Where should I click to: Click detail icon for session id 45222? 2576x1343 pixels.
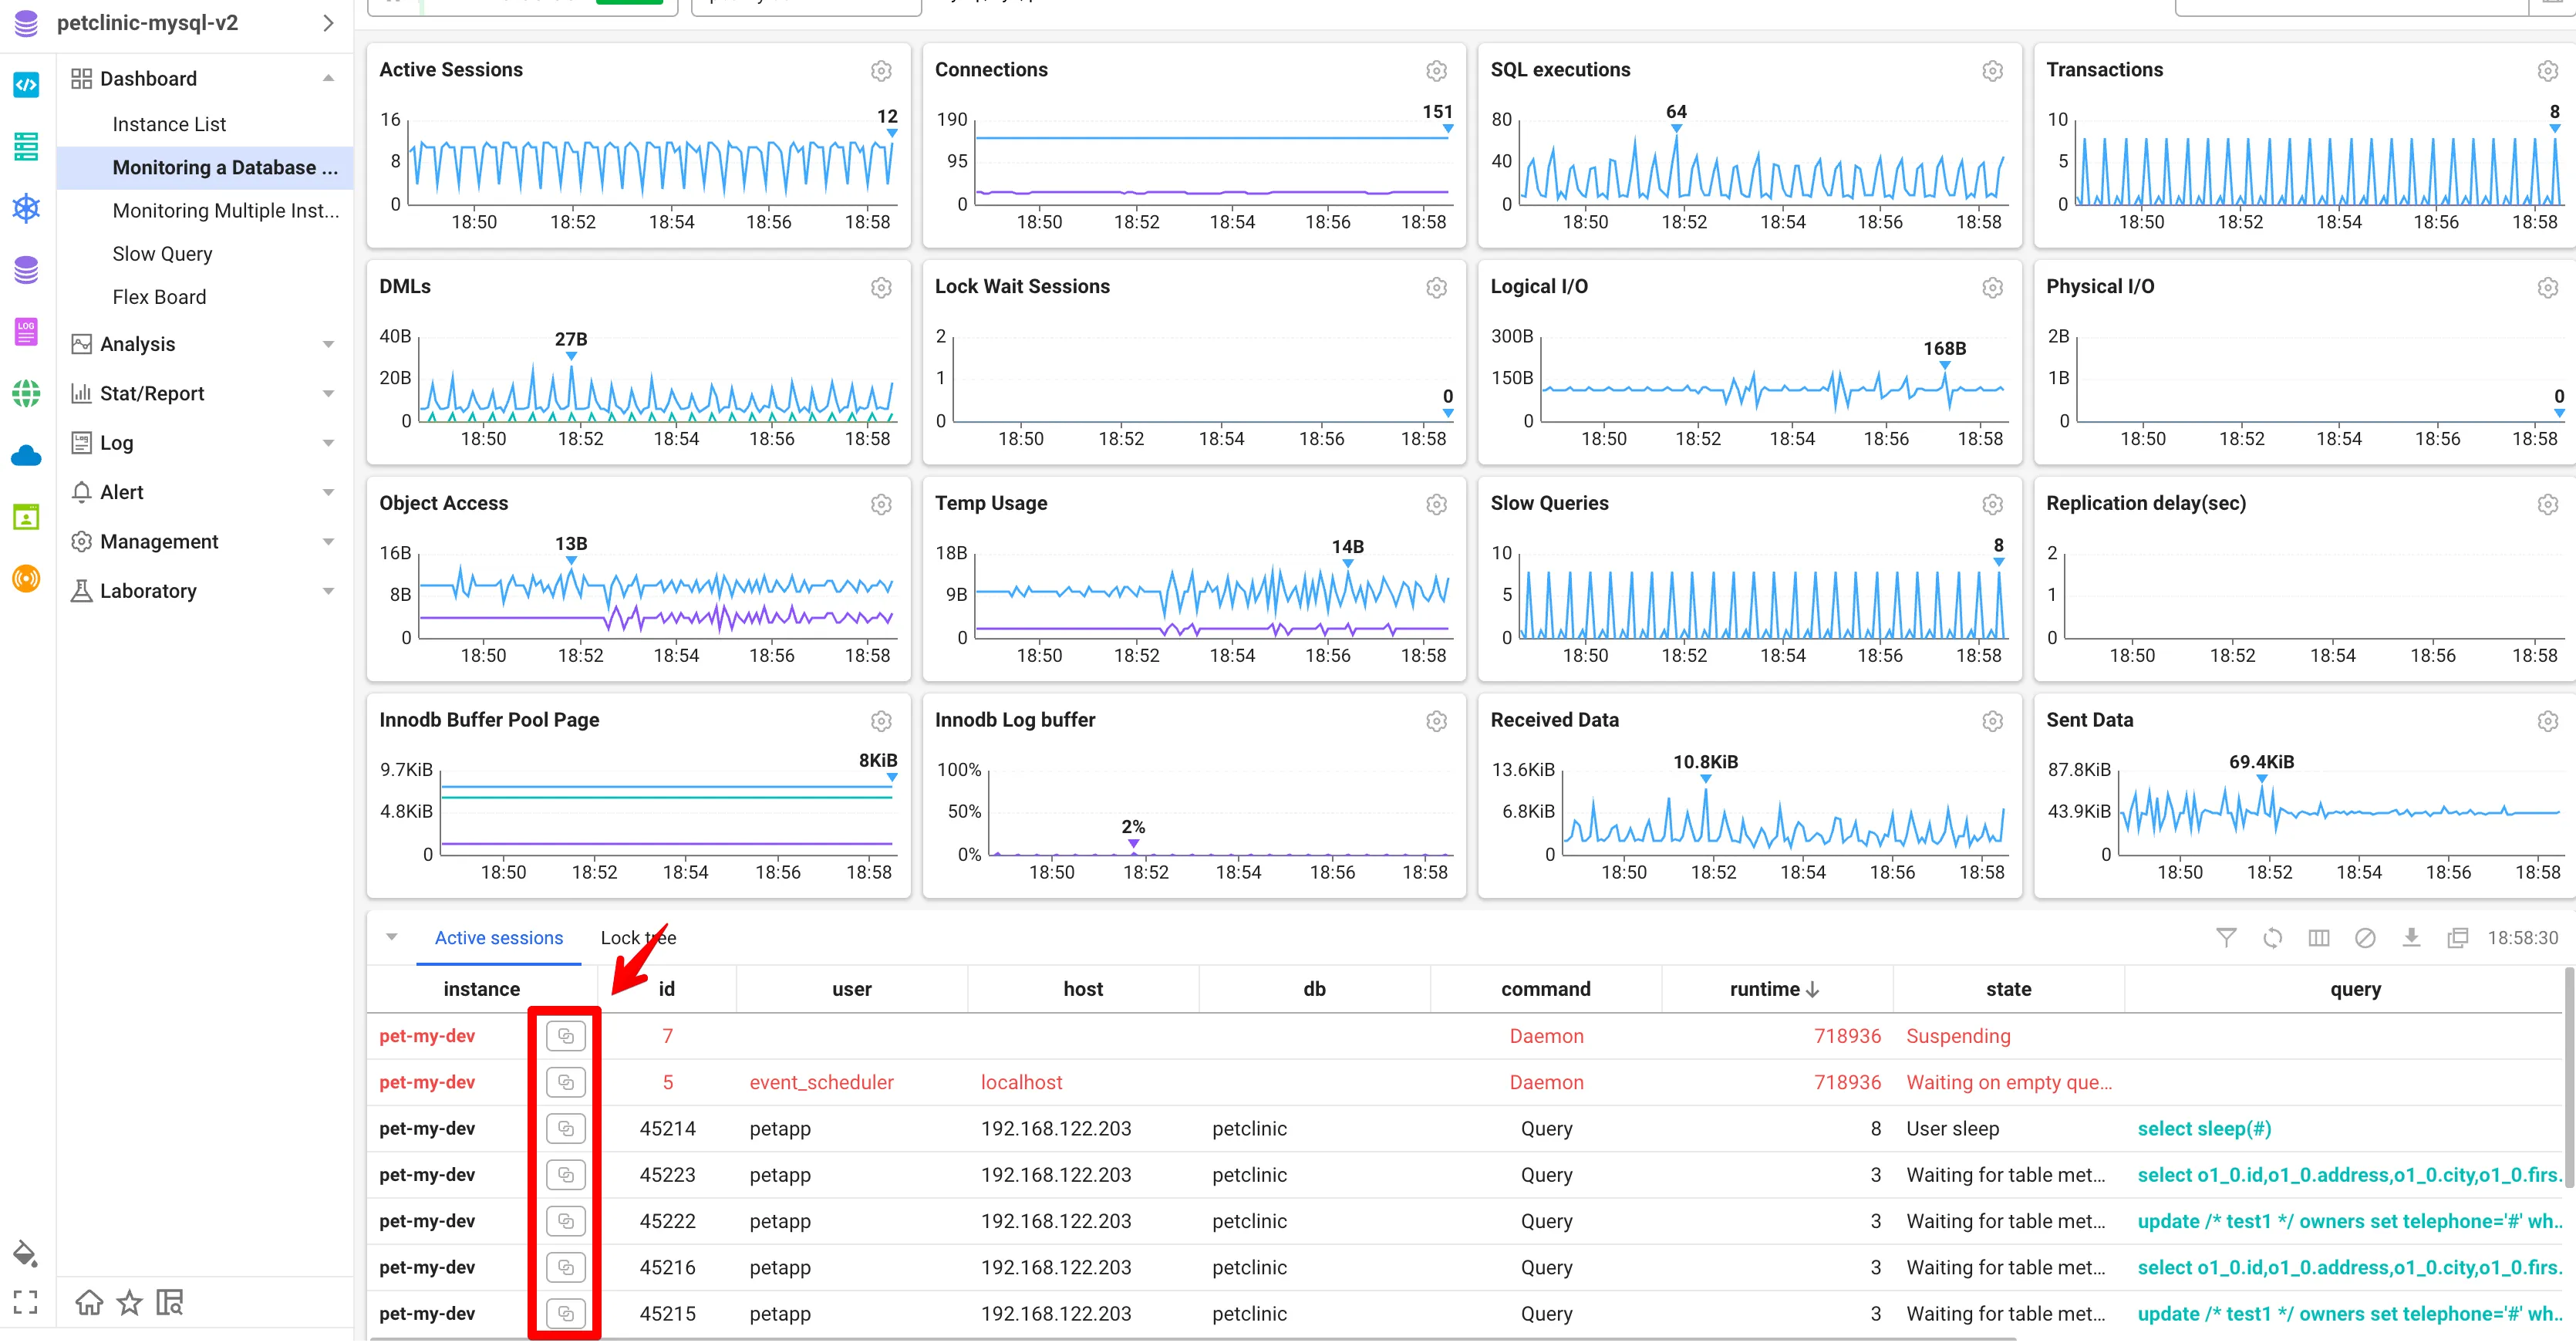pyautogui.click(x=565, y=1221)
